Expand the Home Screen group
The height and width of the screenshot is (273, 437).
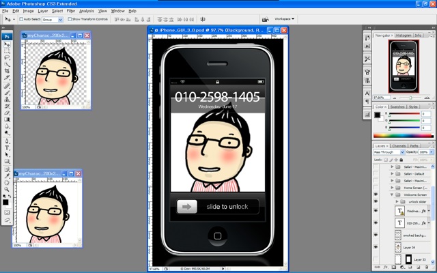click(392, 188)
